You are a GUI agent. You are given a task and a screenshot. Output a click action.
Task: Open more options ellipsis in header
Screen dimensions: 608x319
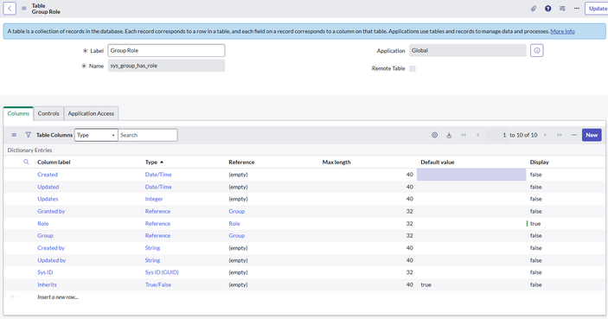coord(577,8)
